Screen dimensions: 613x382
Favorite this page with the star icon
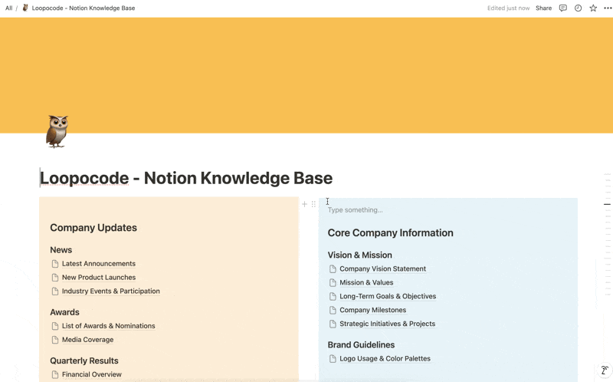(x=593, y=8)
